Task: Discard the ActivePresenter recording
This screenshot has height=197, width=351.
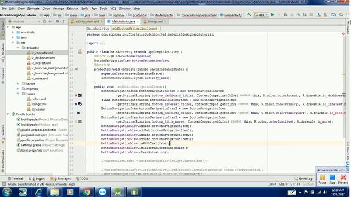Action: [343, 179]
